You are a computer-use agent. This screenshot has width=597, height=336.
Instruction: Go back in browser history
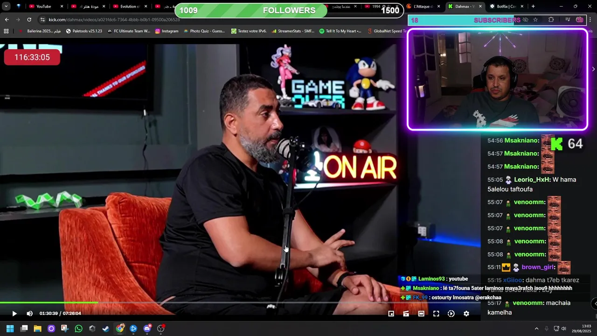tap(7, 20)
